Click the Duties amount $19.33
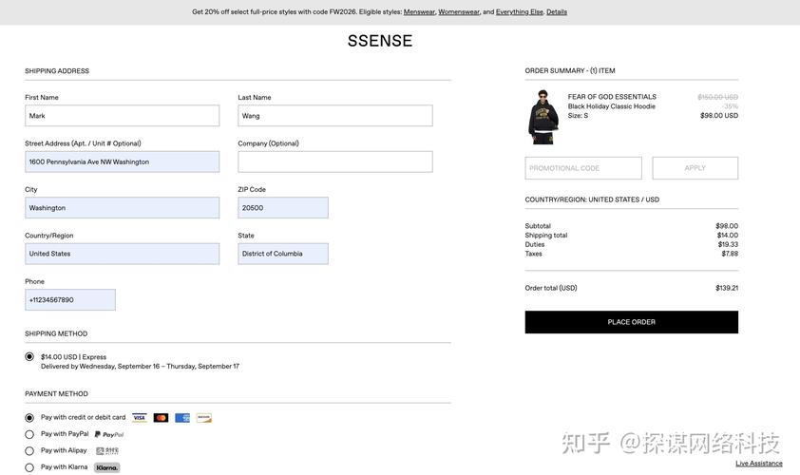The image size is (800, 475). [728, 244]
